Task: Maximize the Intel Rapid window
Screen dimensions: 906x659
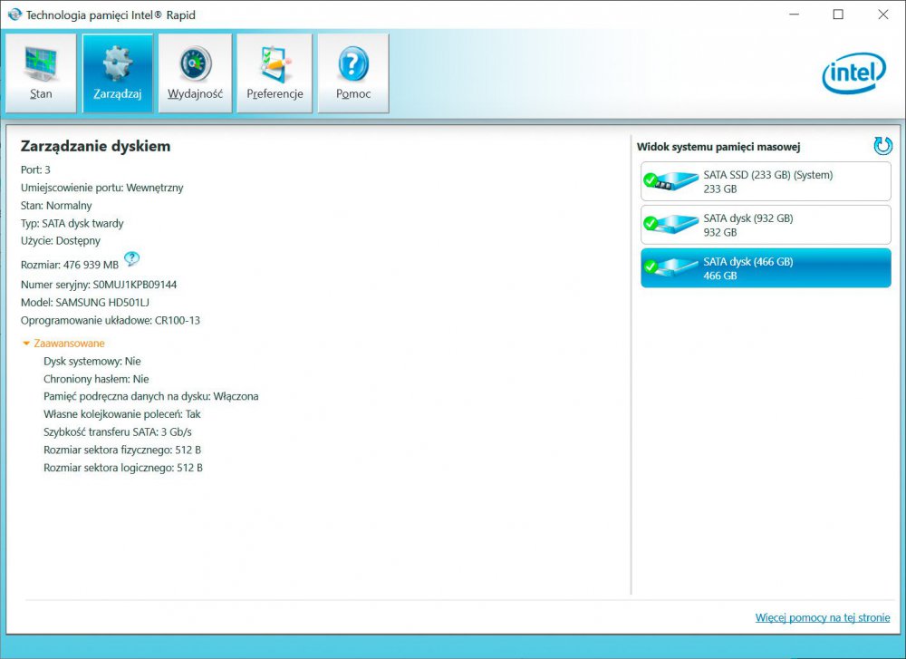Action: tap(838, 15)
